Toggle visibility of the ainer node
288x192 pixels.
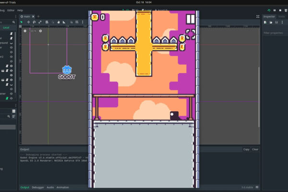11,94
